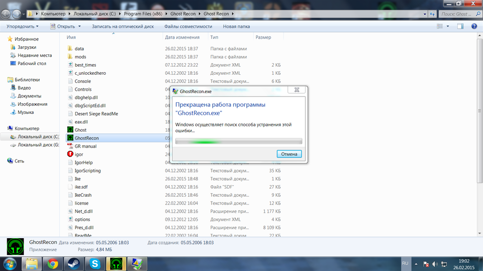483x271 pixels.
Task: Click the Ghost application file icon
Action: click(70, 130)
